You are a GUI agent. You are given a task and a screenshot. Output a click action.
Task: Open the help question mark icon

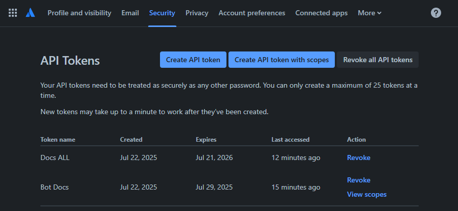(x=436, y=13)
